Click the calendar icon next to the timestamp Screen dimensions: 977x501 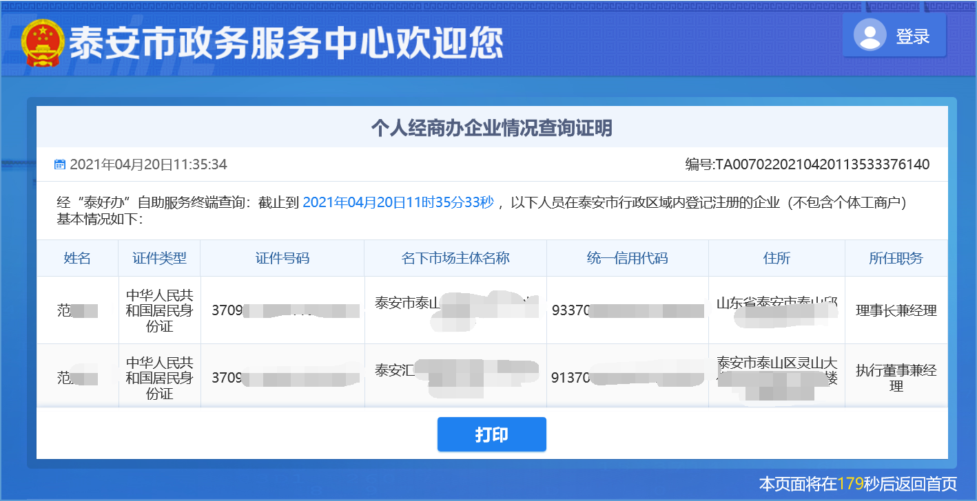[x=59, y=164]
